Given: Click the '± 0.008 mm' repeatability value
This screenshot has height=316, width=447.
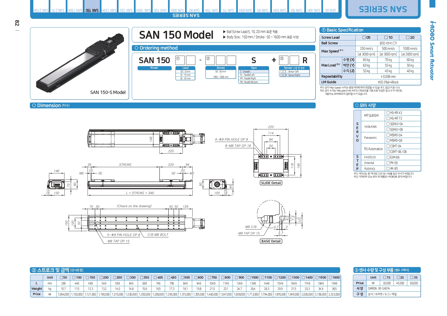Looking at the screenshot, I should click(x=388, y=77).
